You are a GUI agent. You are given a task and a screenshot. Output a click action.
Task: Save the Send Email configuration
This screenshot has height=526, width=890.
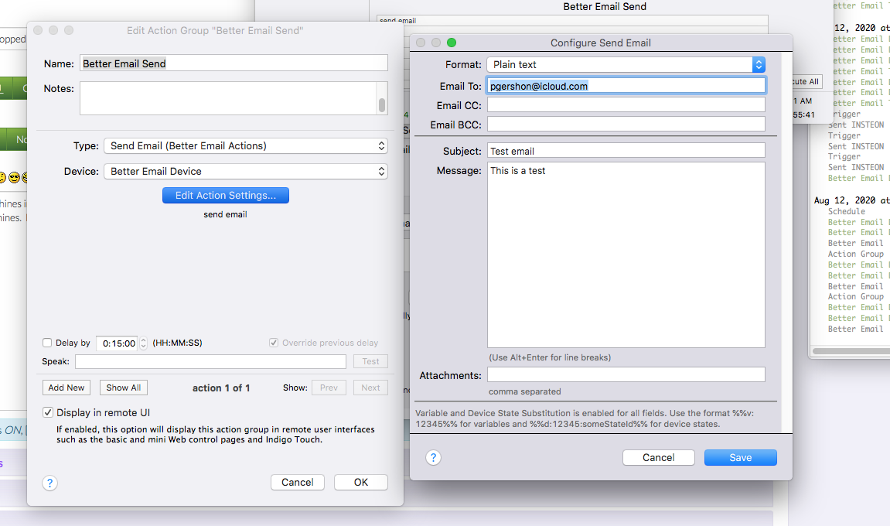tap(740, 458)
